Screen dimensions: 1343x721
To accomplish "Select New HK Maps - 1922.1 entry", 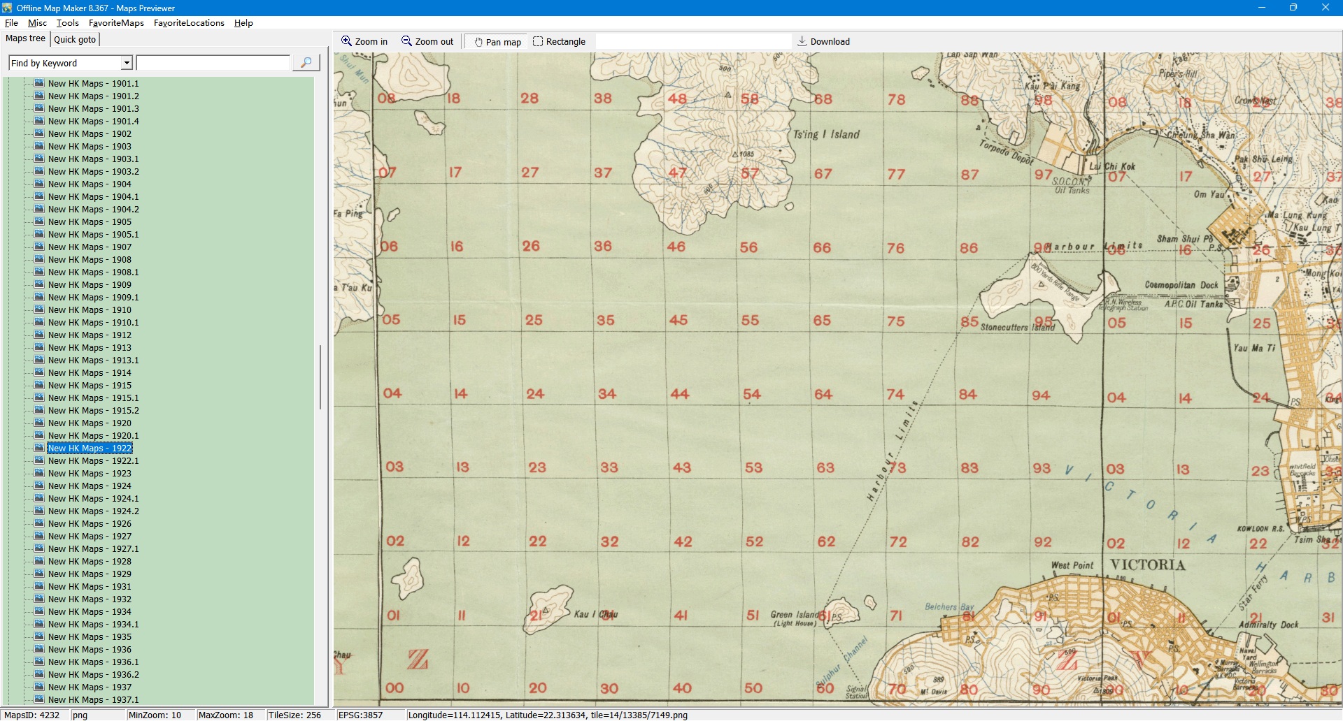I will tap(93, 460).
